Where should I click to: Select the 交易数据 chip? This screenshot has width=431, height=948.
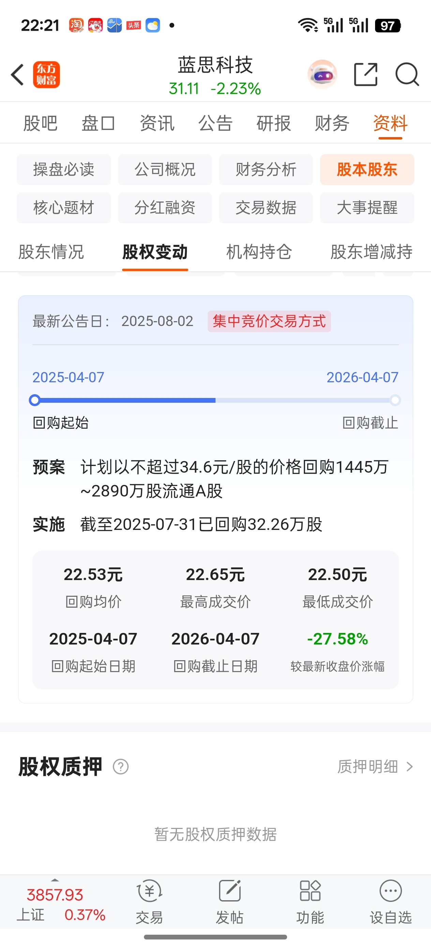[266, 208]
